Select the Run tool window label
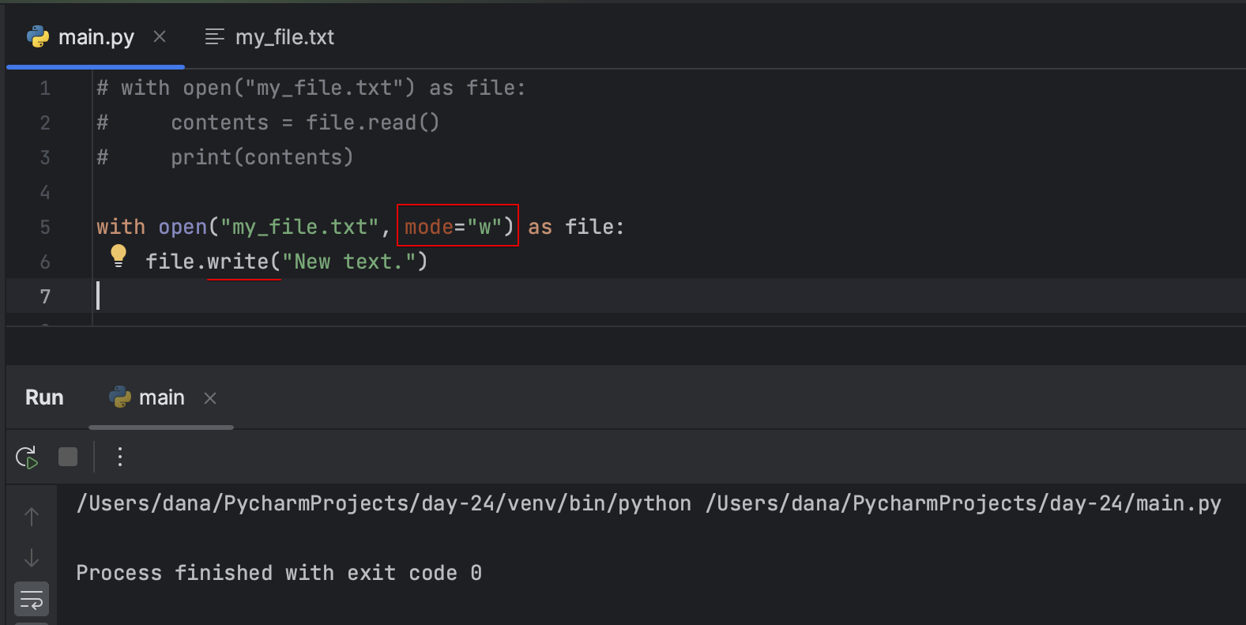The image size is (1246, 625). pyautogui.click(x=44, y=397)
